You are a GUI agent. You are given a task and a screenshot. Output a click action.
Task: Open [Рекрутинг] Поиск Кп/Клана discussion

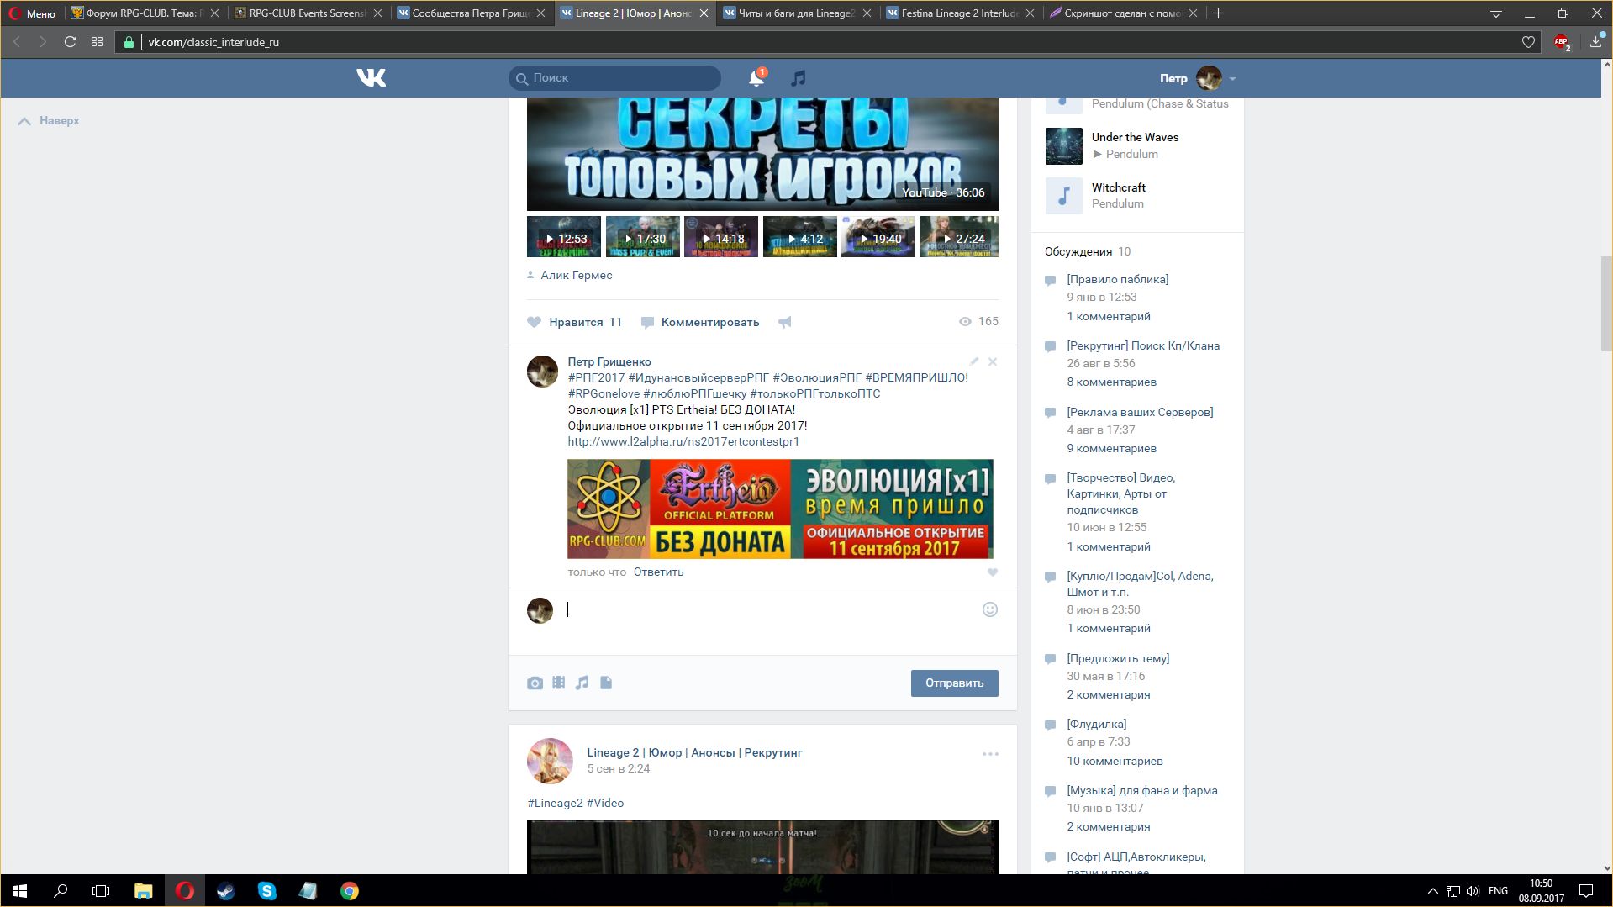pos(1143,345)
